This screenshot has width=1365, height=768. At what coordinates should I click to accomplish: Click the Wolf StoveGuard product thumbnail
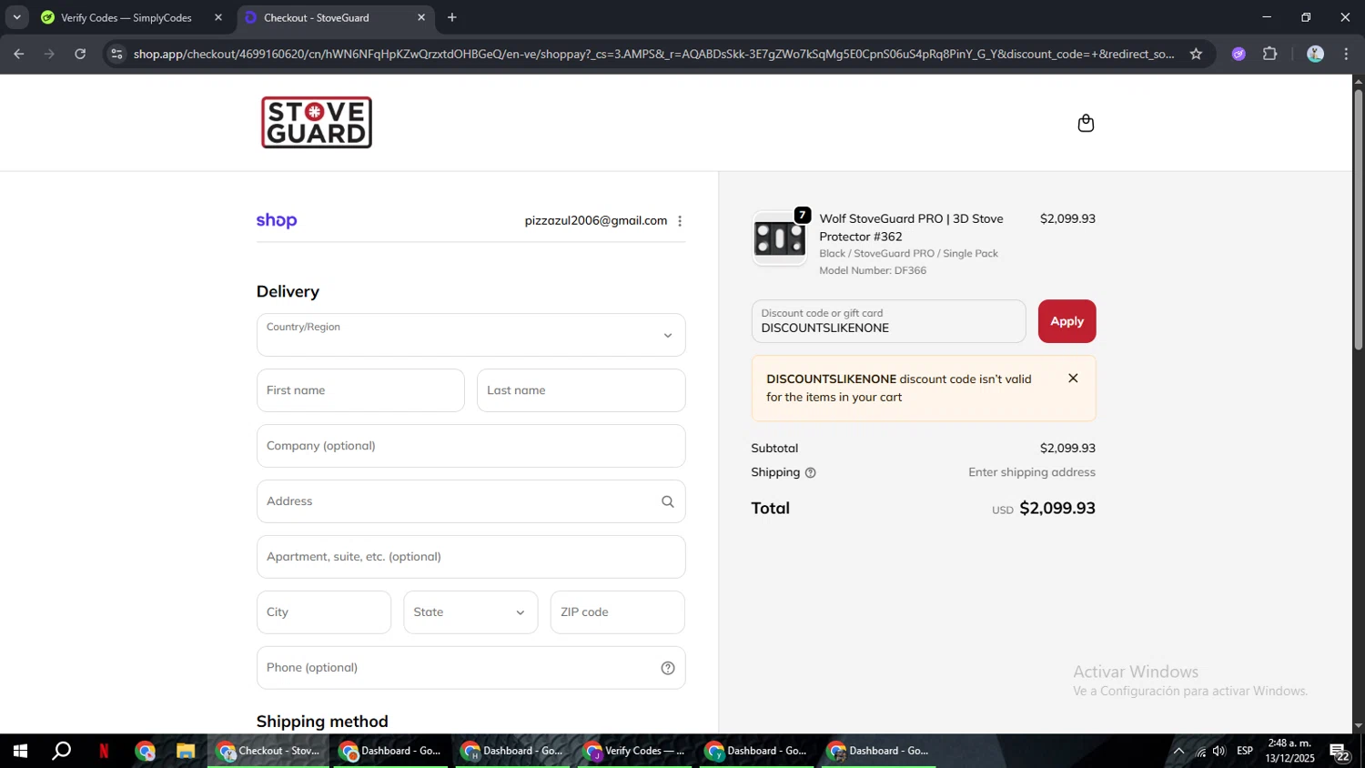(x=779, y=238)
